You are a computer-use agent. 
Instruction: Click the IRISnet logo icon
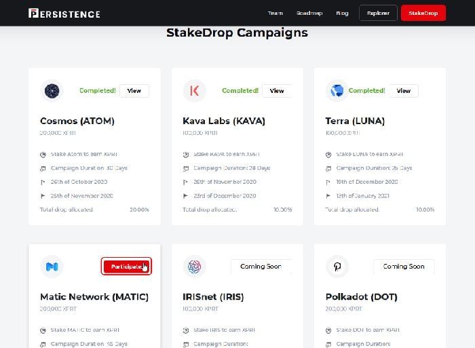pos(195,267)
